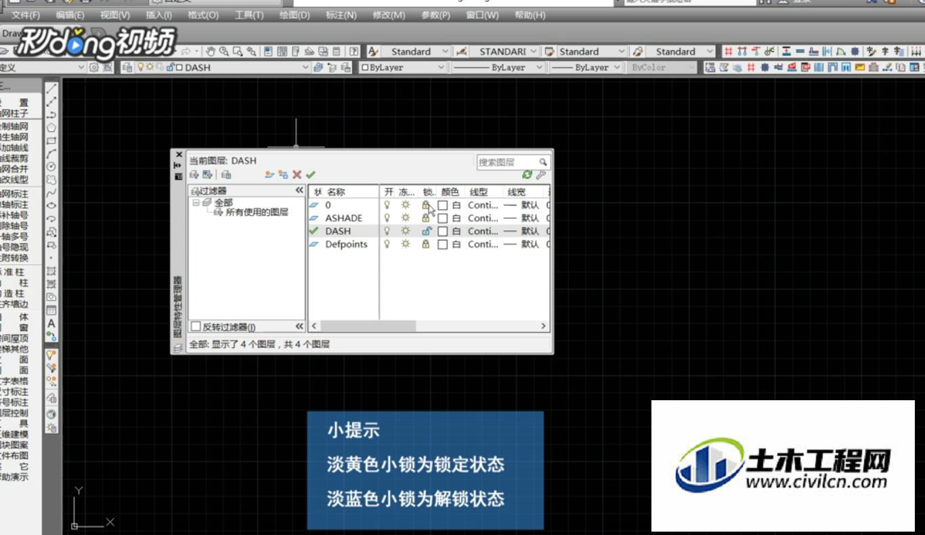Click the table style icon before Standard dropdown
Screen dimensions: 925x535
549,51
